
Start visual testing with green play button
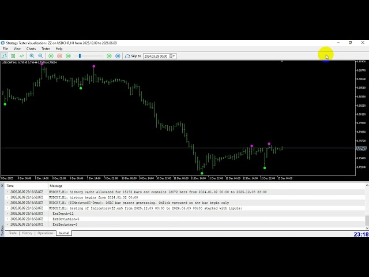click(51, 56)
